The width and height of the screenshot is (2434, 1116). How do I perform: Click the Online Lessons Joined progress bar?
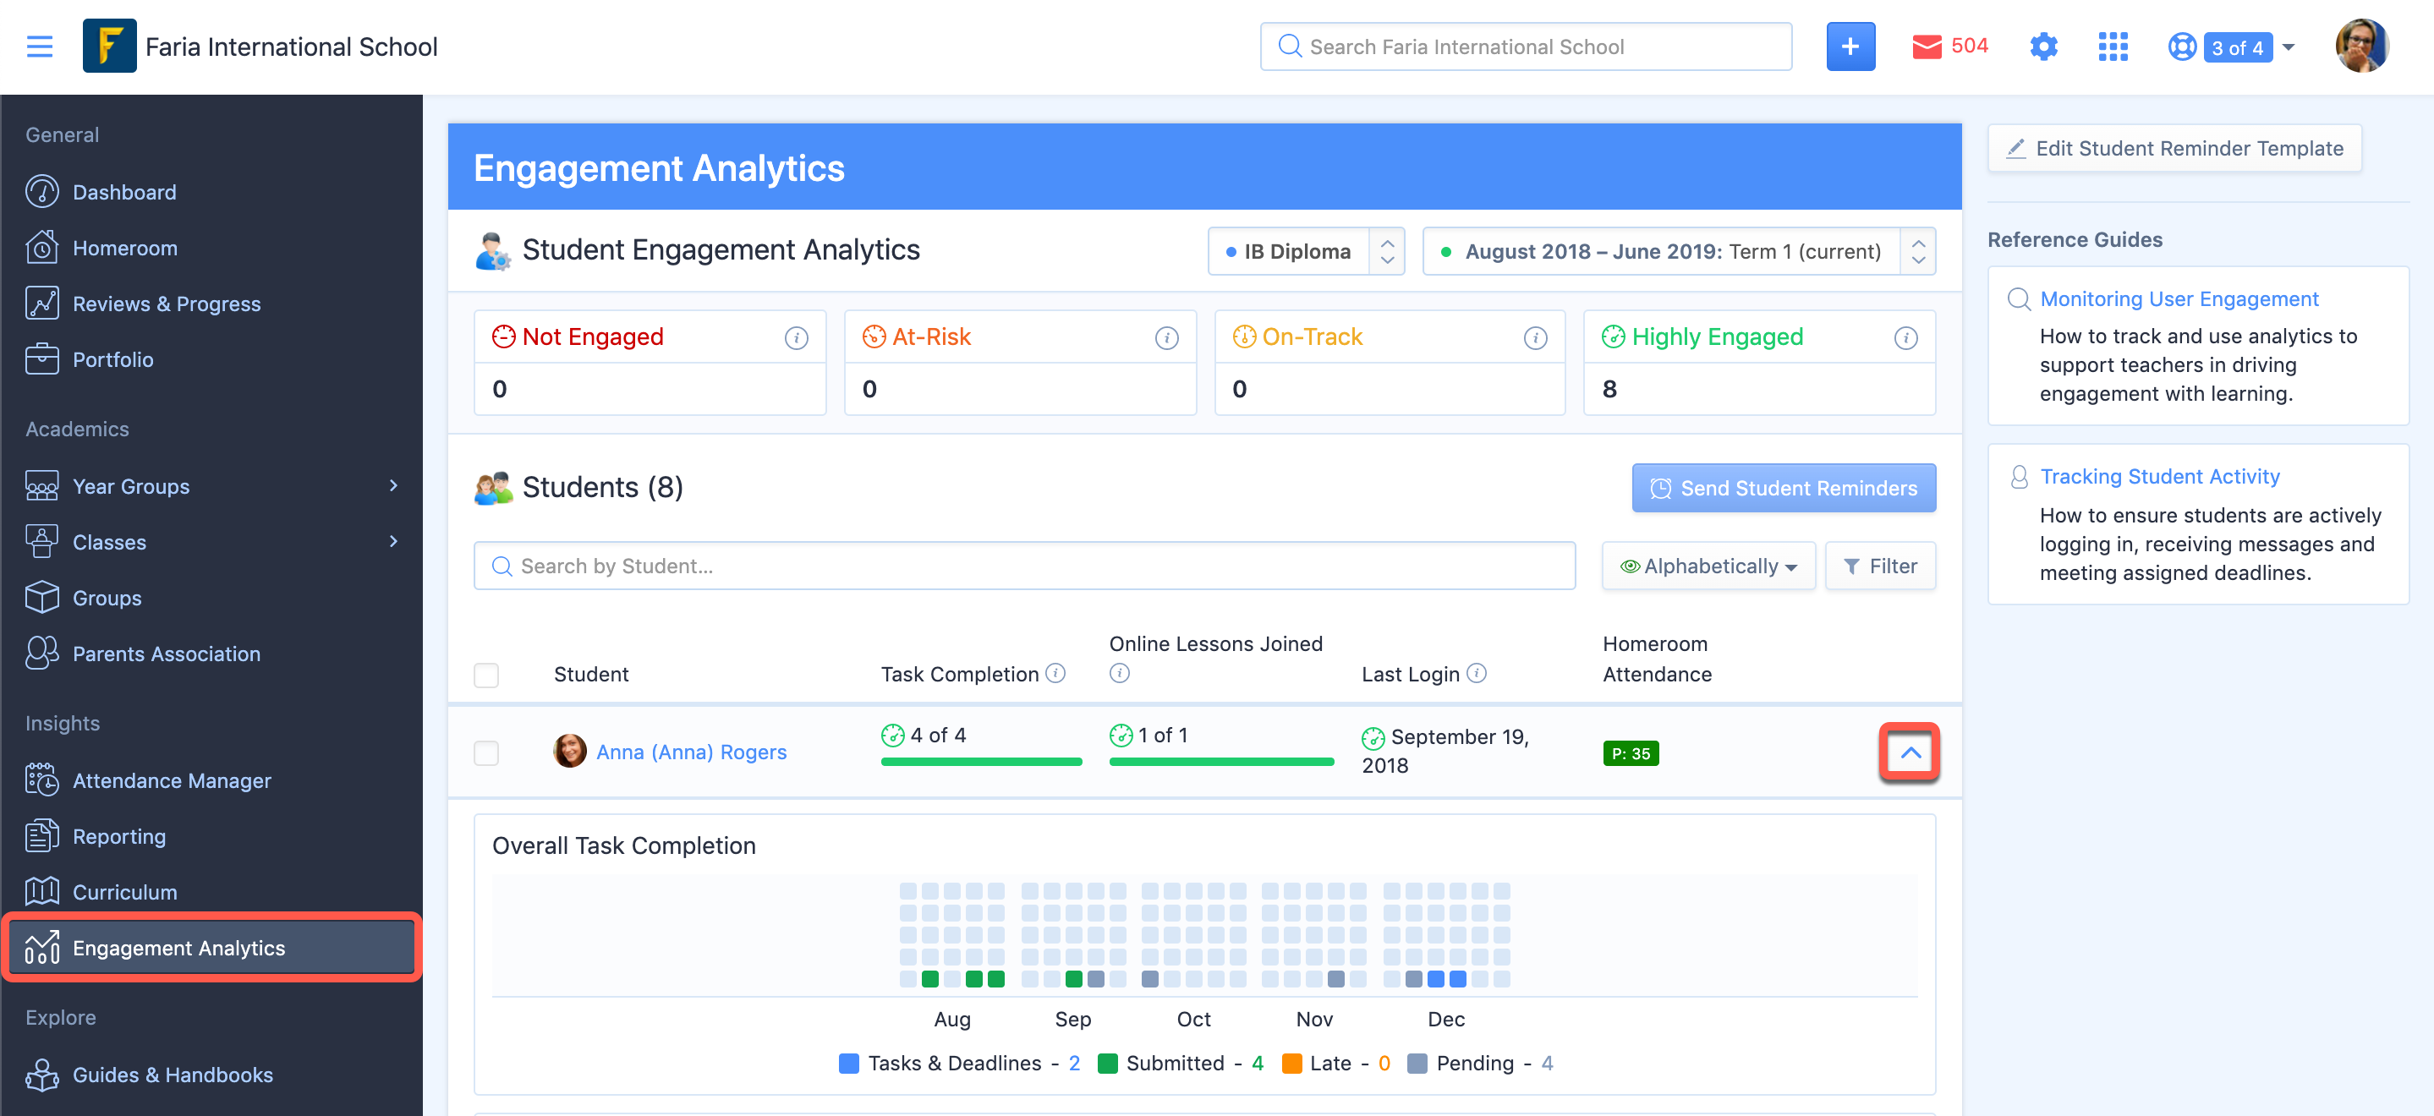coord(1220,762)
